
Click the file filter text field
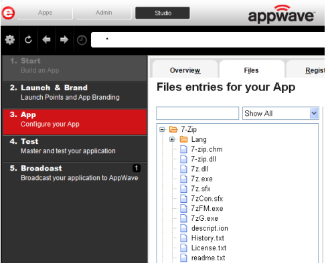pos(197,113)
